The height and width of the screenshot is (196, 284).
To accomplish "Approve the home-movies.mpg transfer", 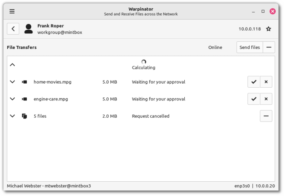I will (254, 82).
